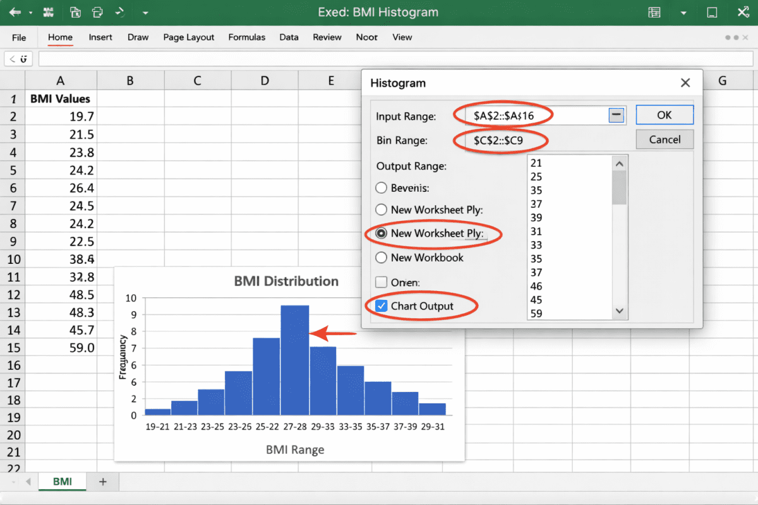758x505 pixels.
Task: Click the BMI Range axis title
Action: 295,449
